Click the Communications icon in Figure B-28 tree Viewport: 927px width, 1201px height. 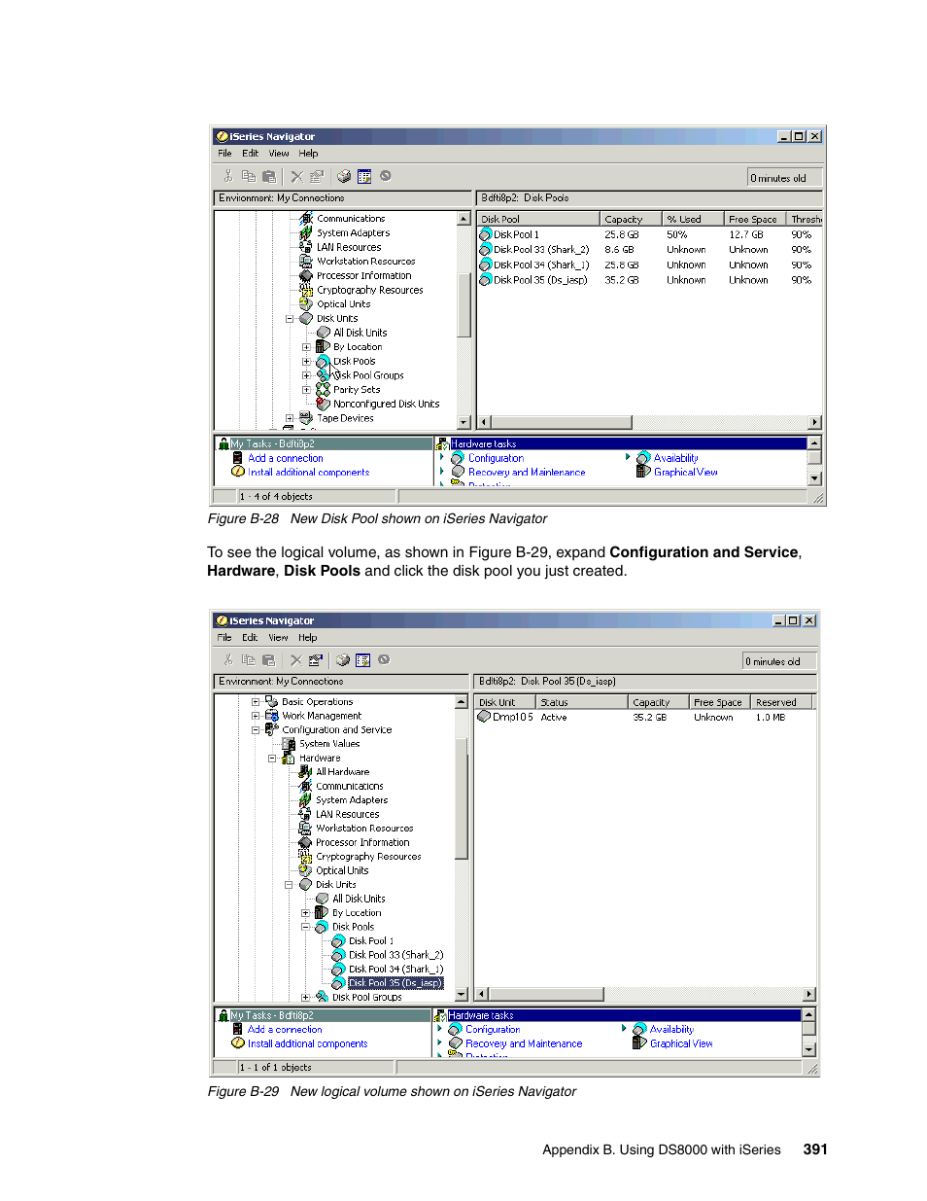(x=306, y=219)
